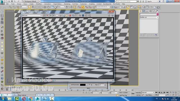
Task: Click the Redo arrow in main toolbar
Action: click(6, 7)
